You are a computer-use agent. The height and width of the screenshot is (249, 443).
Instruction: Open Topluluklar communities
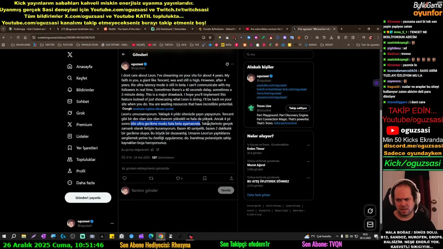[x=82, y=159]
